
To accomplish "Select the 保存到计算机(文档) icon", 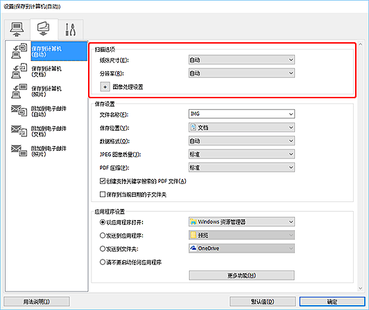I will (19, 71).
